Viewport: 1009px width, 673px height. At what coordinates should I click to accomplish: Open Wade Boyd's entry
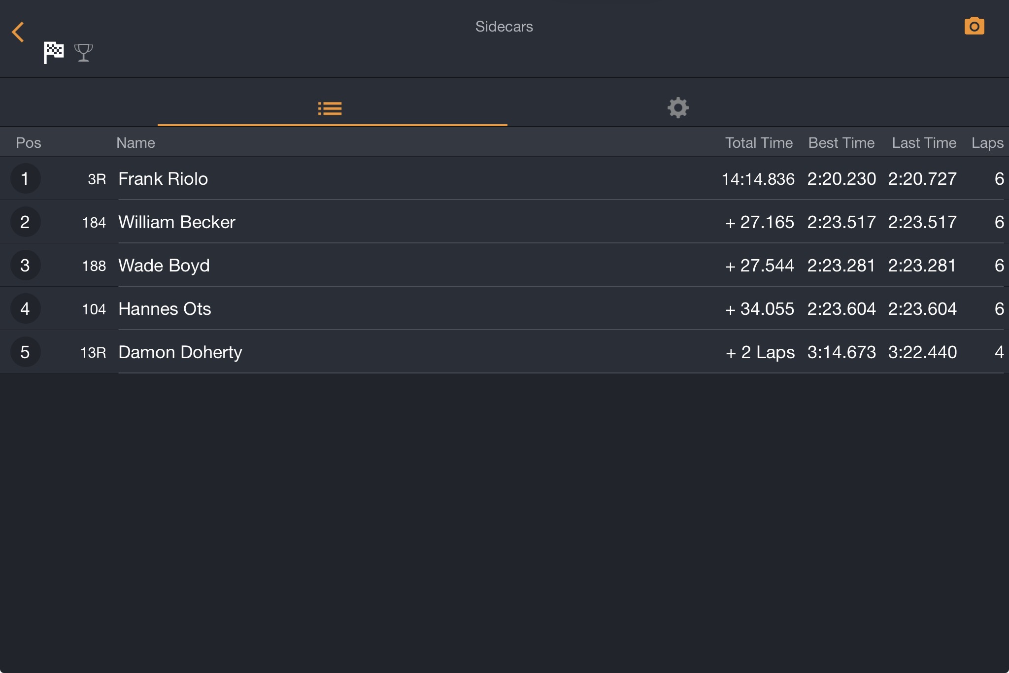(x=504, y=265)
